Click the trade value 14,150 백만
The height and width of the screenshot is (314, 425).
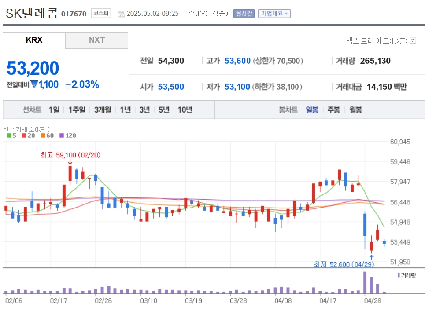click(x=387, y=87)
